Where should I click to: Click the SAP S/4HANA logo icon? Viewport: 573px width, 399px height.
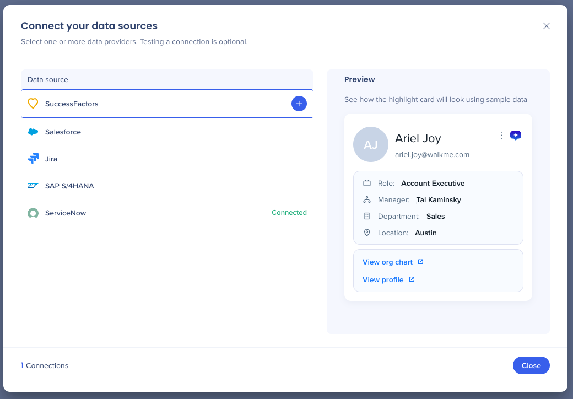coord(33,186)
